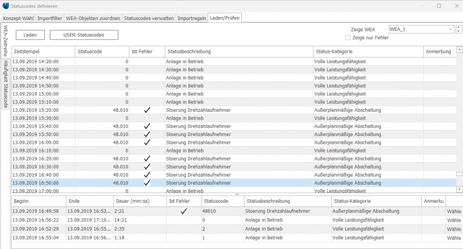Click Ist Fehler header in upper table
463x249 pixels.
pyautogui.click(x=147, y=51)
